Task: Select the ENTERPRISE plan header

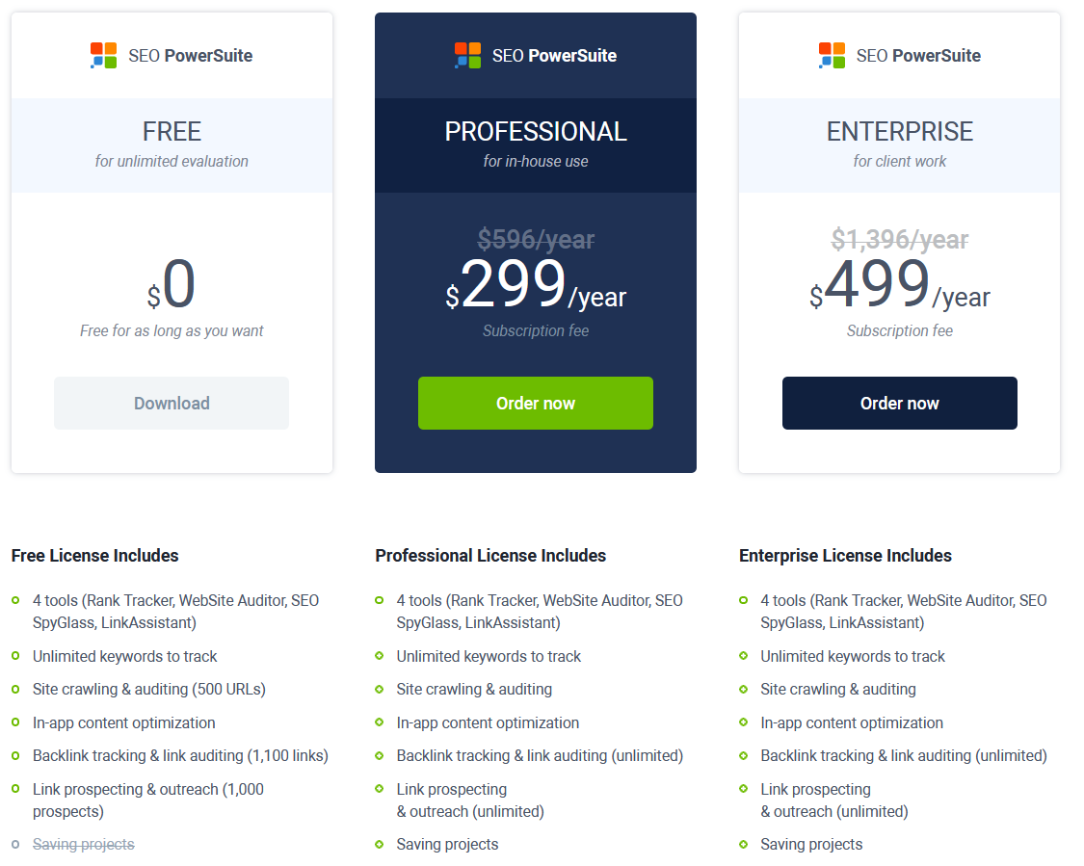Action: (899, 132)
